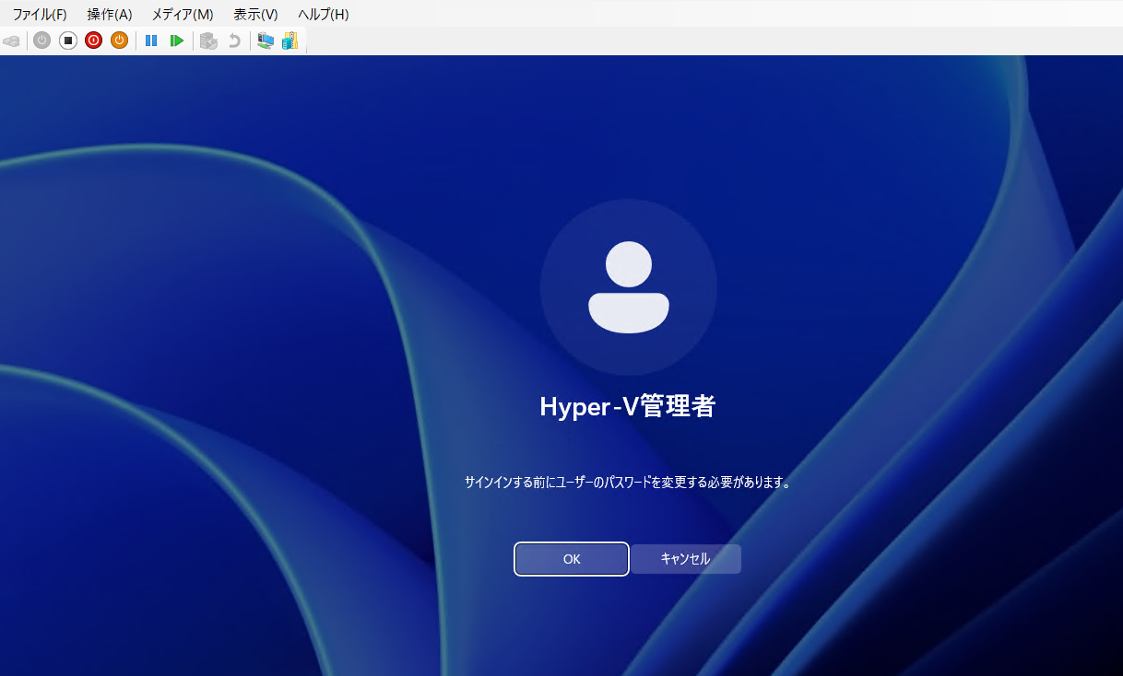Image resolution: width=1123 pixels, height=676 pixels.
Task: Save VM state with the orange power icon
Action: coord(119,41)
